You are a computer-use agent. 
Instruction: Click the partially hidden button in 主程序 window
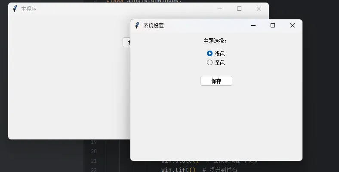[126, 42]
